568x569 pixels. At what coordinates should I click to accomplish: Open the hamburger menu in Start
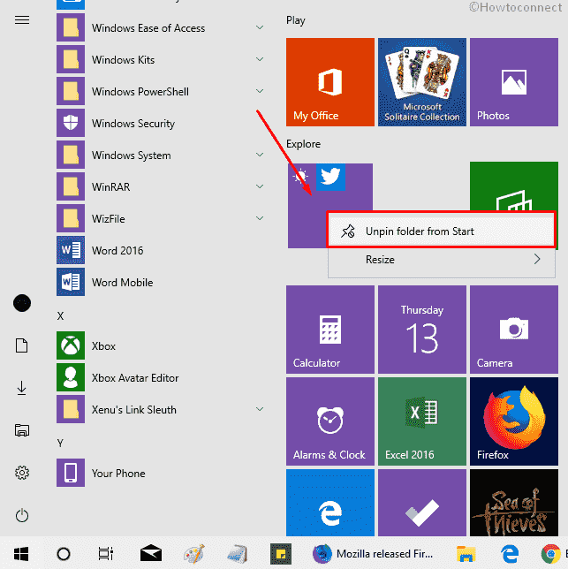22,19
